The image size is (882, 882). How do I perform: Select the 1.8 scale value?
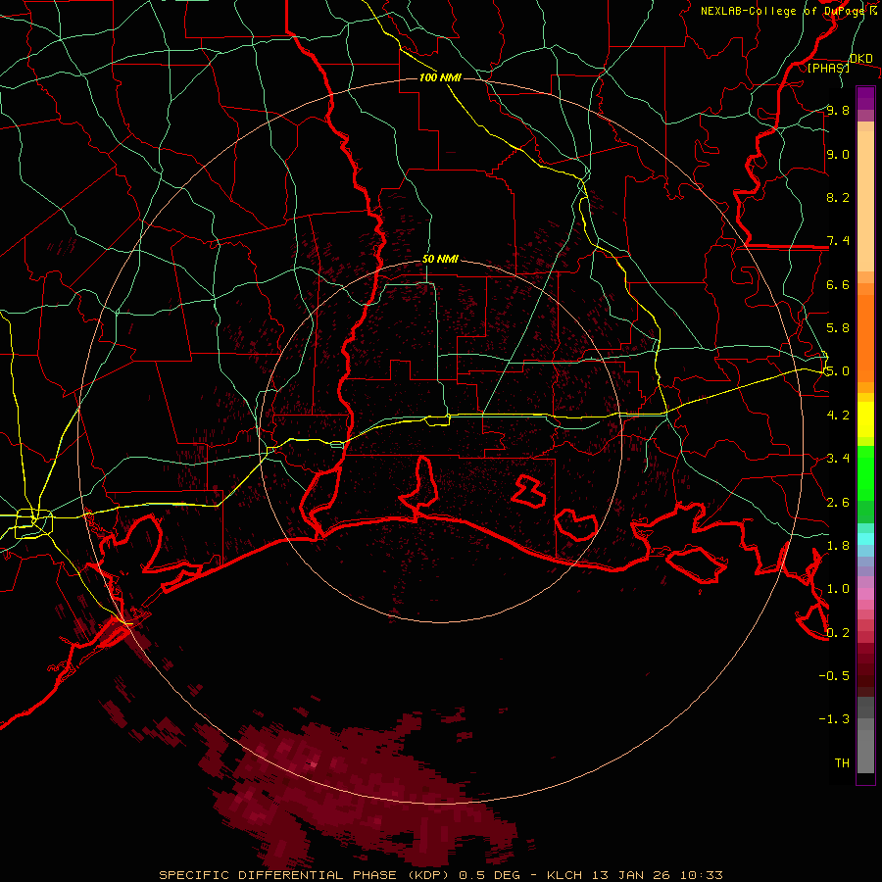click(x=838, y=546)
